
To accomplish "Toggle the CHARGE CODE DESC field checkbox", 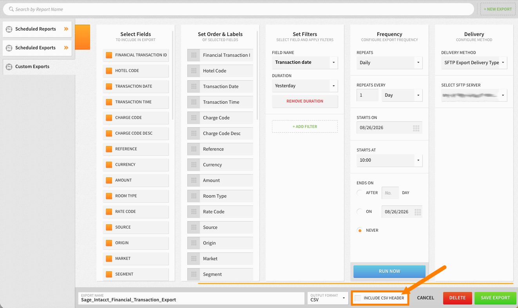I will pyautogui.click(x=109, y=133).
